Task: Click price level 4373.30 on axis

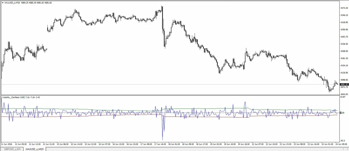Action: 344,8
